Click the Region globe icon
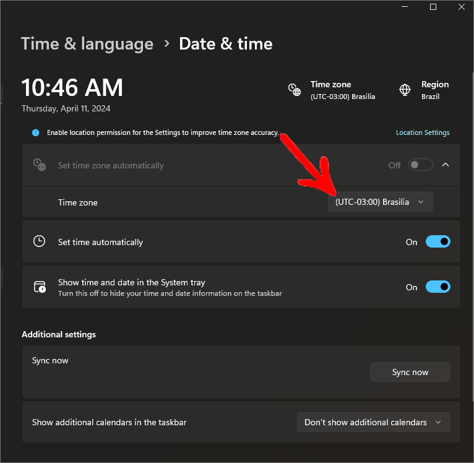The height and width of the screenshot is (463, 474). point(405,90)
